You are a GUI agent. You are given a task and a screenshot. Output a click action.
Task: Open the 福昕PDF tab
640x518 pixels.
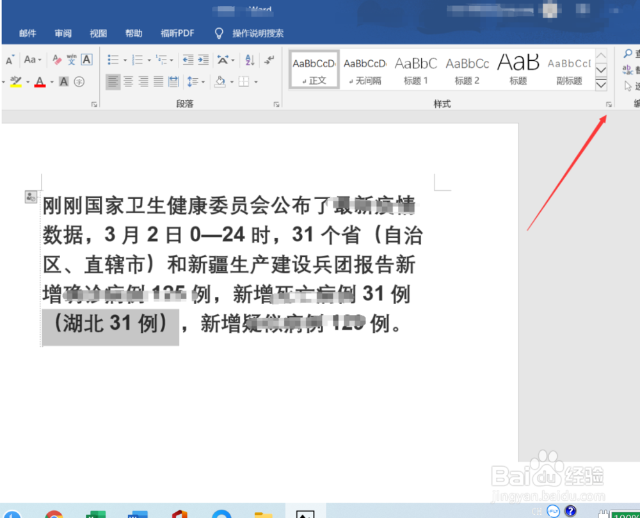(177, 33)
